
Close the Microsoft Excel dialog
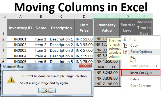(85, 65)
